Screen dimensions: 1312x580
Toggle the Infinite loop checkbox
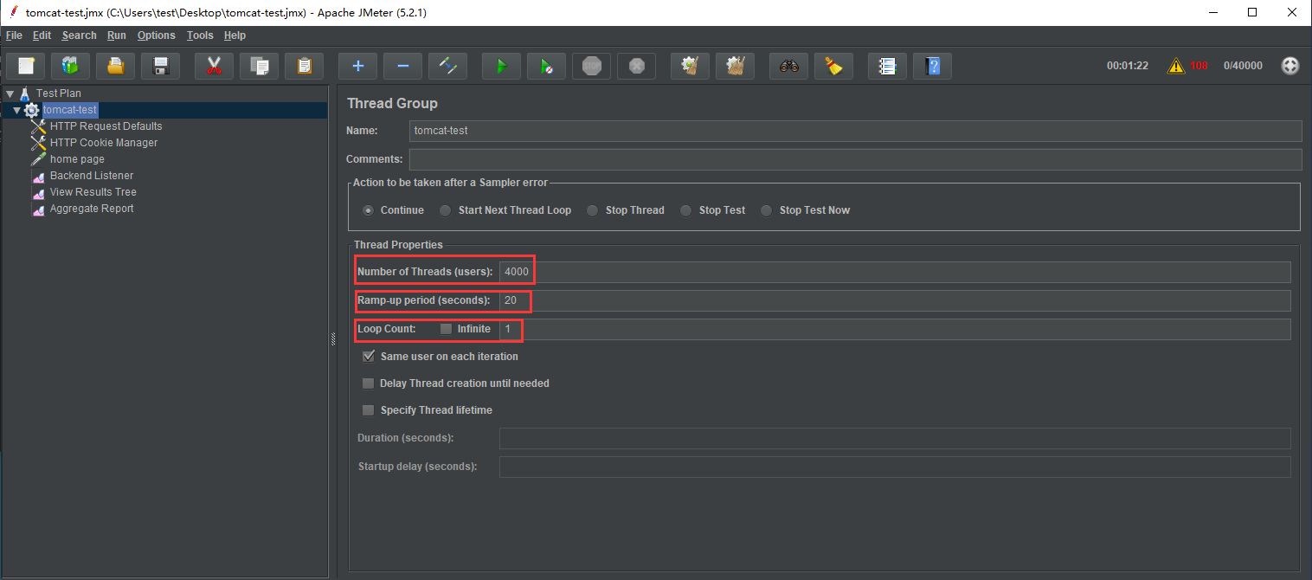click(447, 329)
